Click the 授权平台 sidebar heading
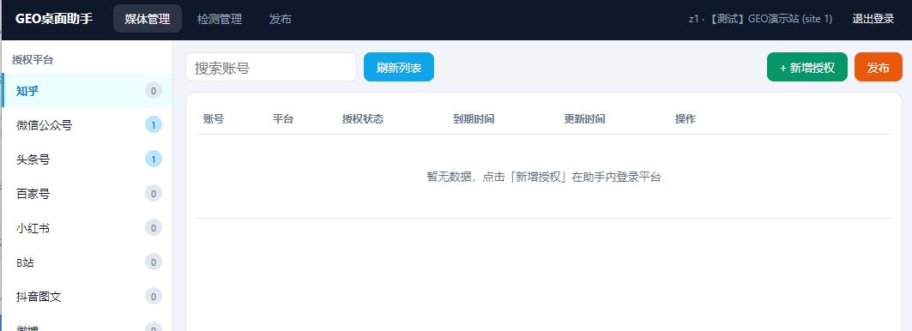Image resolution: width=912 pixels, height=331 pixels. [33, 59]
